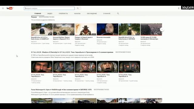The image size is (194, 109).
Task: Open third Forza Motorsport thumbnail, dark car
Action: [x=85, y=101]
